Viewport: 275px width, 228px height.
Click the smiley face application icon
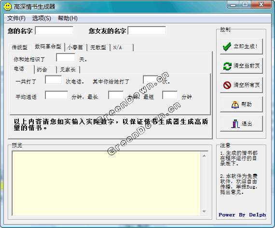pos(7,7)
